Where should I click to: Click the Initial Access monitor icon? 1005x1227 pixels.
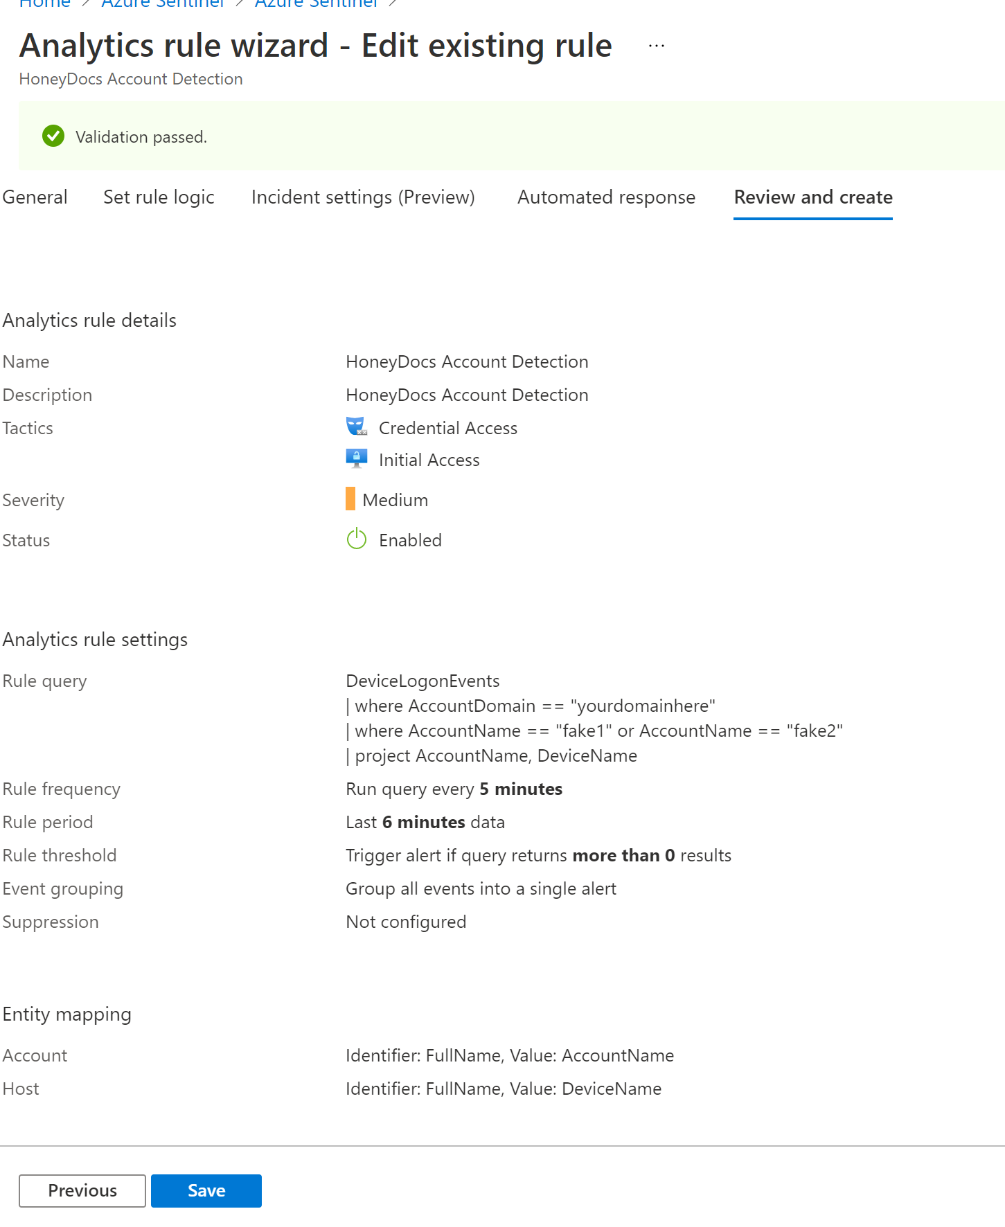coord(357,458)
